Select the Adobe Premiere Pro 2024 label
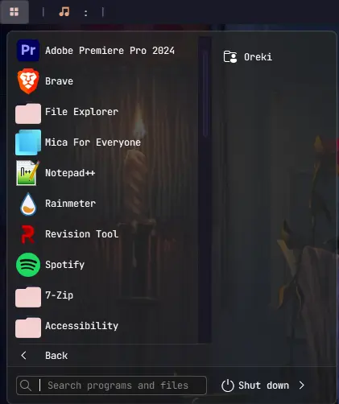 click(x=110, y=51)
